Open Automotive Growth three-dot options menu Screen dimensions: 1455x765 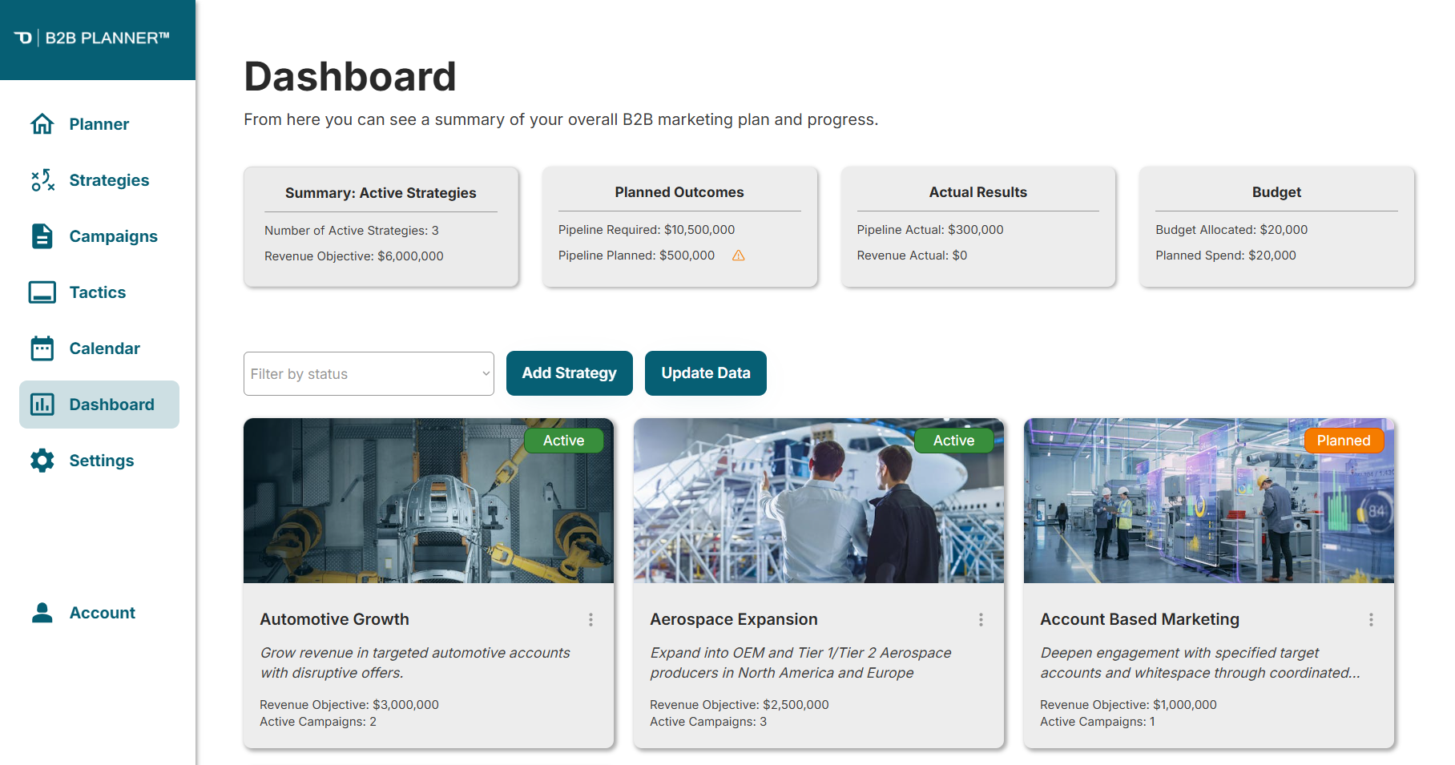pos(590,619)
